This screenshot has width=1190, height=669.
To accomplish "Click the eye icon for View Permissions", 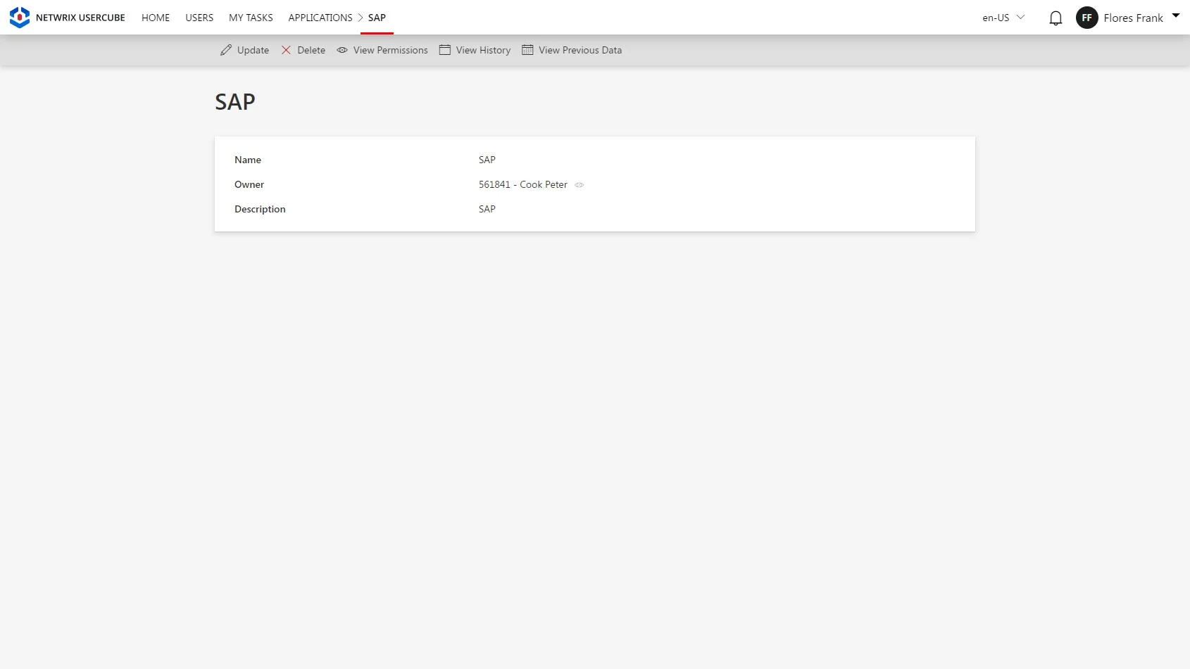I will 342,50.
